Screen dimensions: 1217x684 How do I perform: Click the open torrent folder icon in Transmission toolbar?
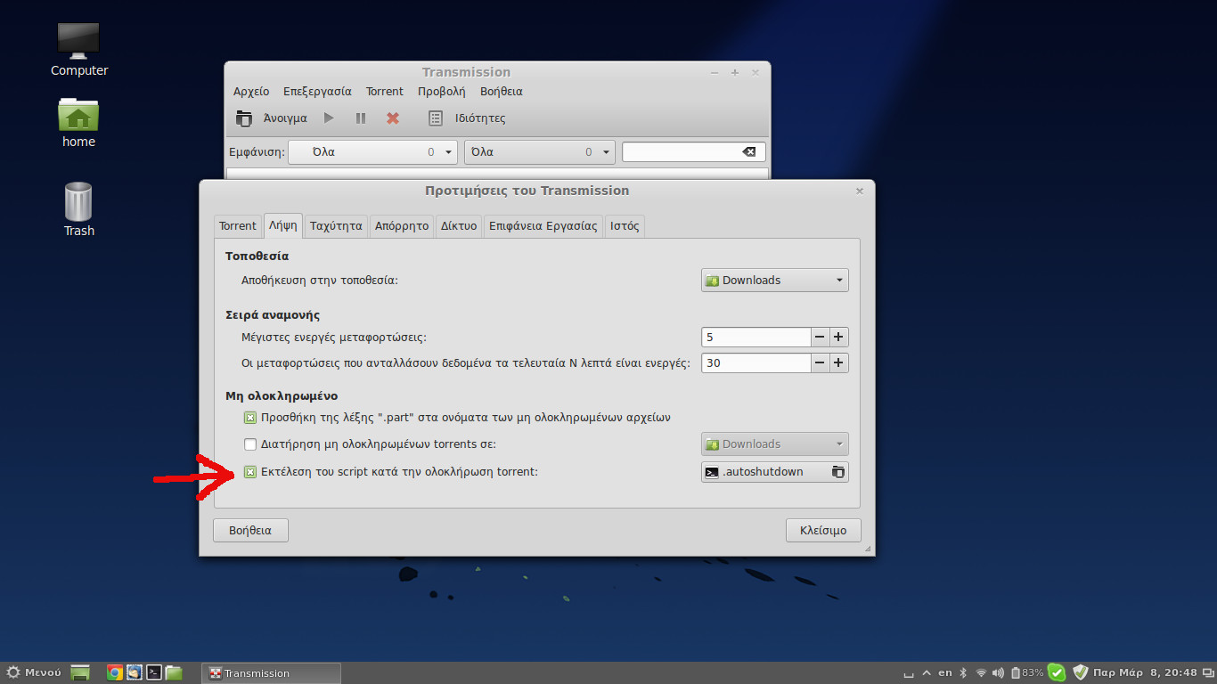click(244, 118)
